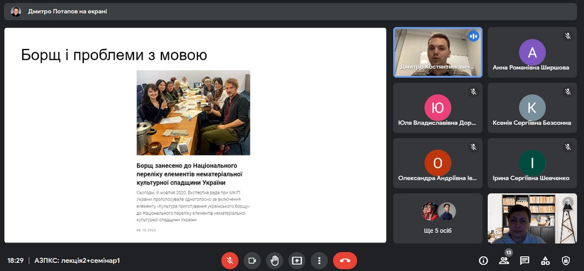Viewport: 584px width, 271px height.
Task: Click Юля Владиславівна's pink avatar
Action: [x=438, y=108]
